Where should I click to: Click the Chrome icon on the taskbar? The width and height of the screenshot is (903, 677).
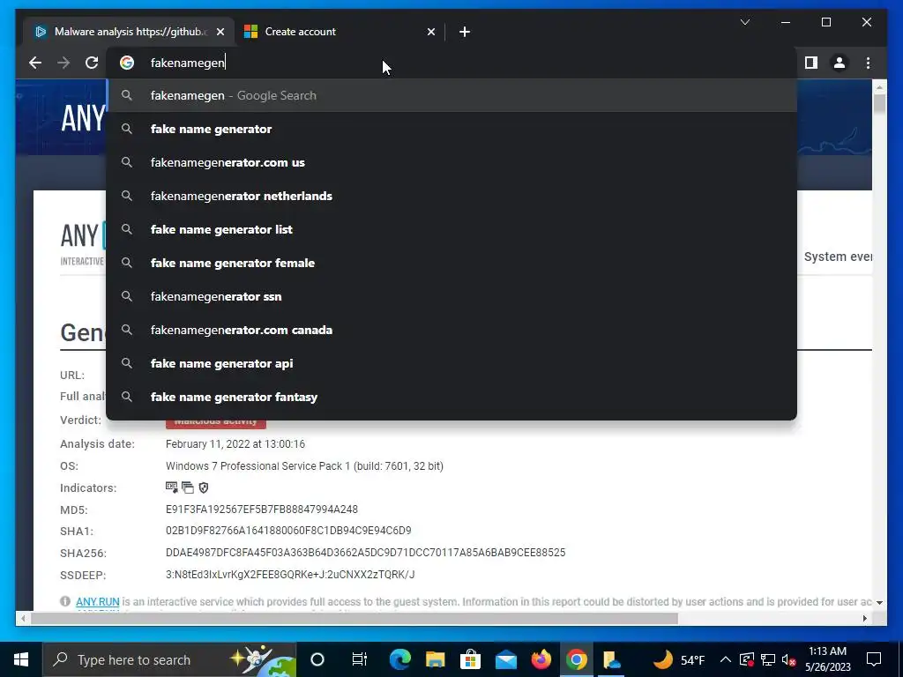coord(577,659)
